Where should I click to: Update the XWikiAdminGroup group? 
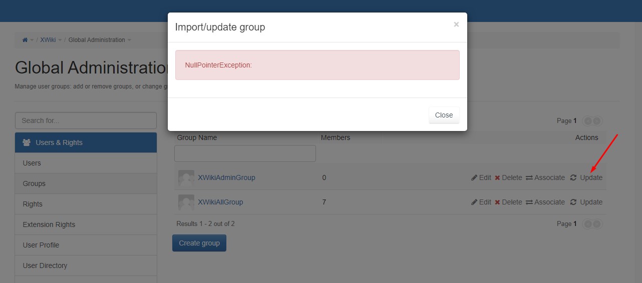[x=586, y=177]
